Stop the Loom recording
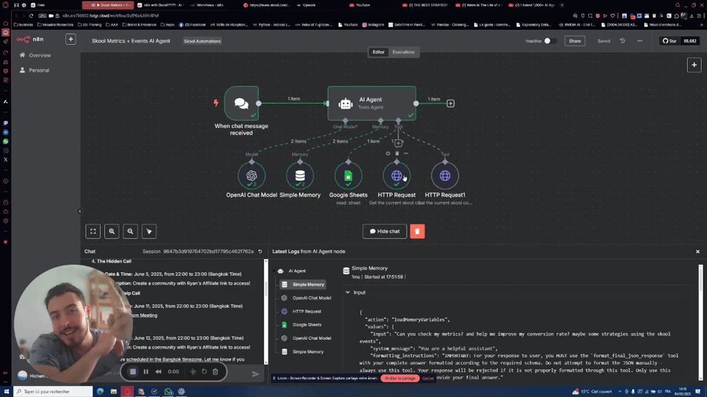The image size is (707, 397). [133, 371]
